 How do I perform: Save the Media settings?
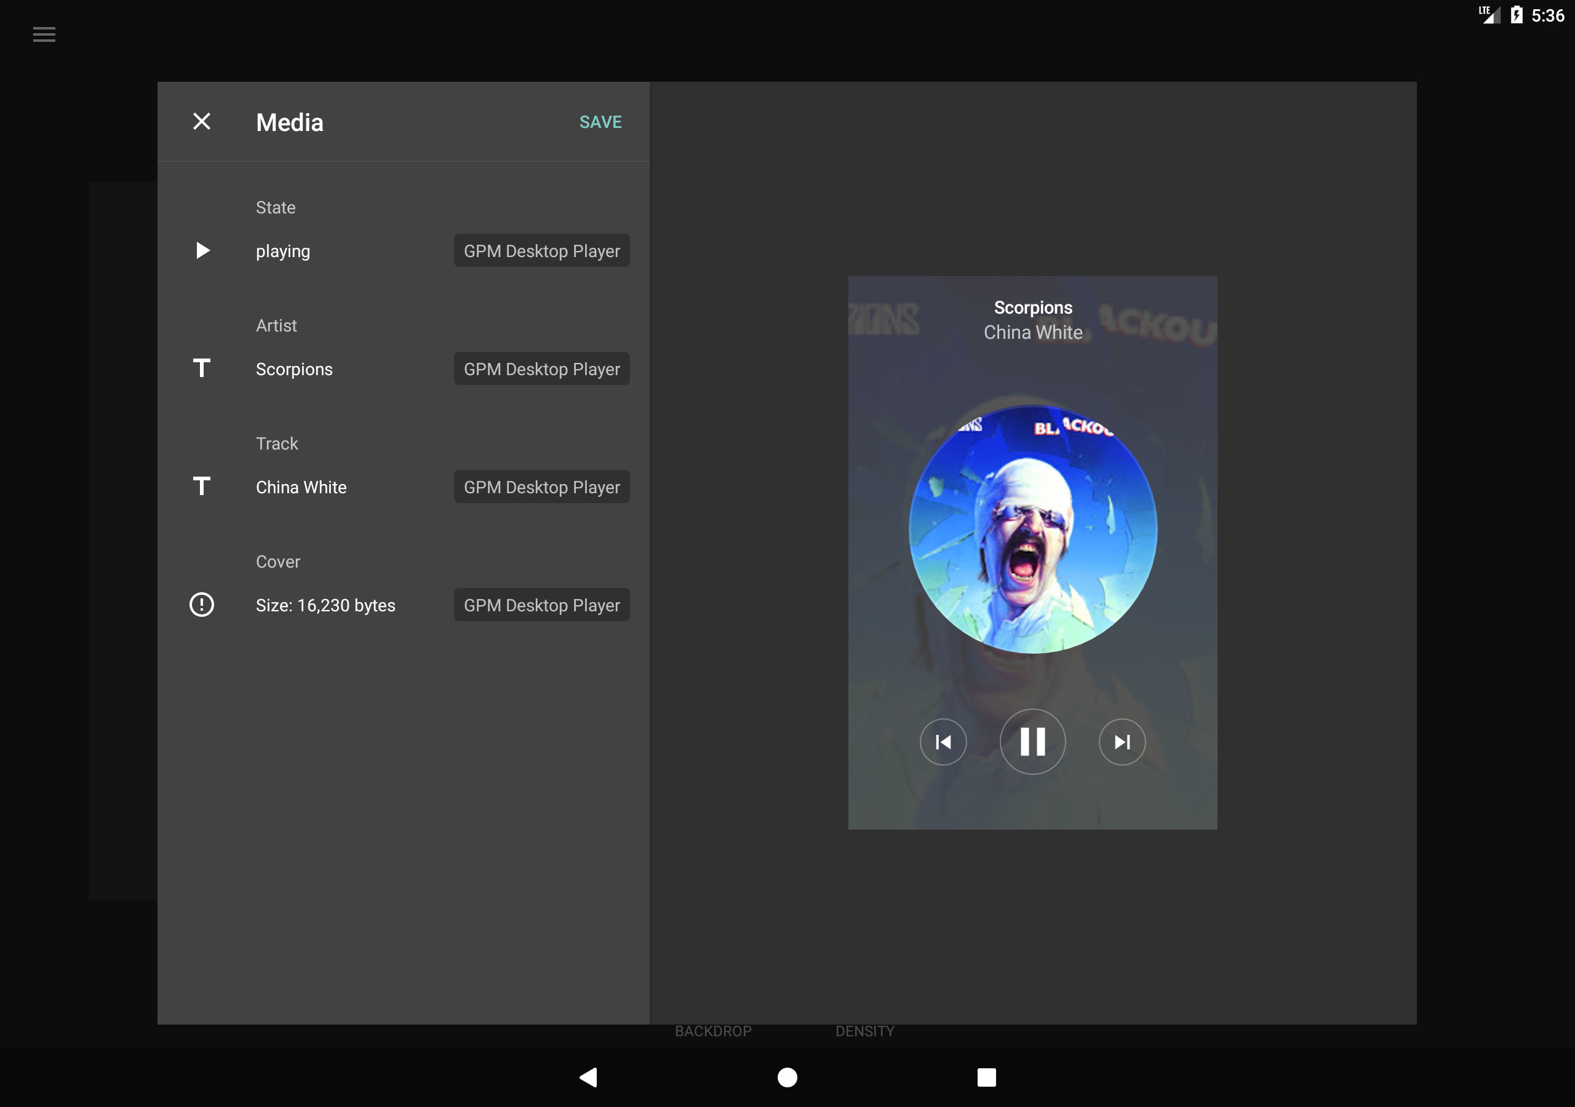(600, 122)
